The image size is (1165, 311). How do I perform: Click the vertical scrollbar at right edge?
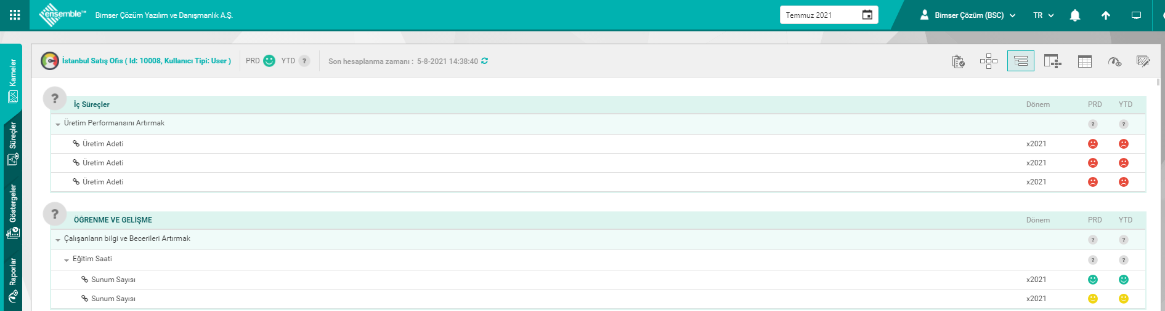click(1158, 82)
